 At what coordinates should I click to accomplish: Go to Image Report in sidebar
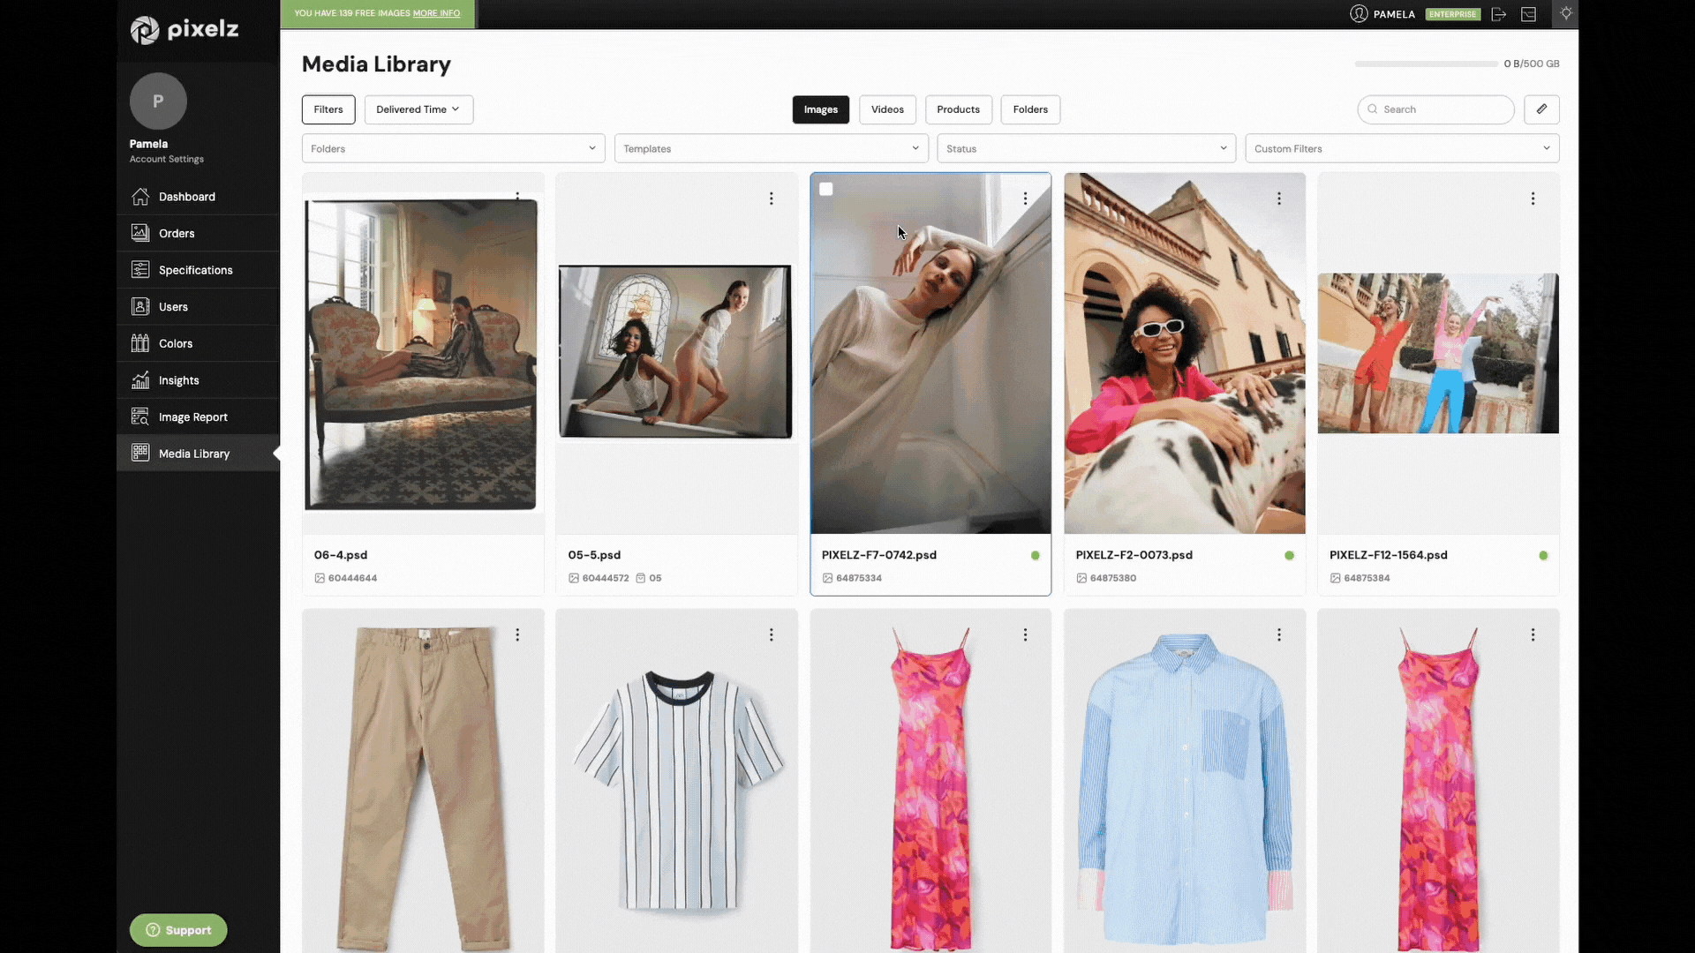tap(192, 416)
